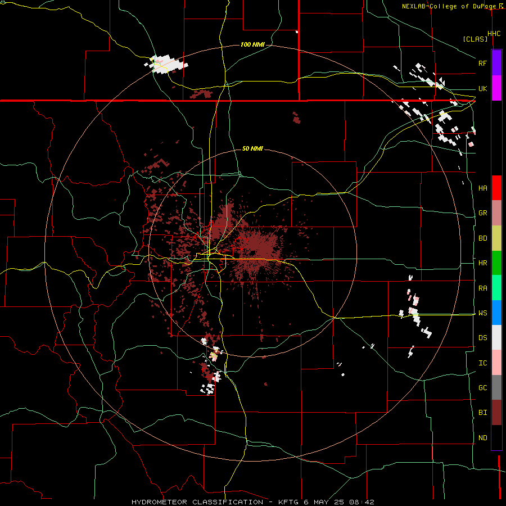Click the IC pink legend swatch
506x506 pixels.
coord(496,363)
